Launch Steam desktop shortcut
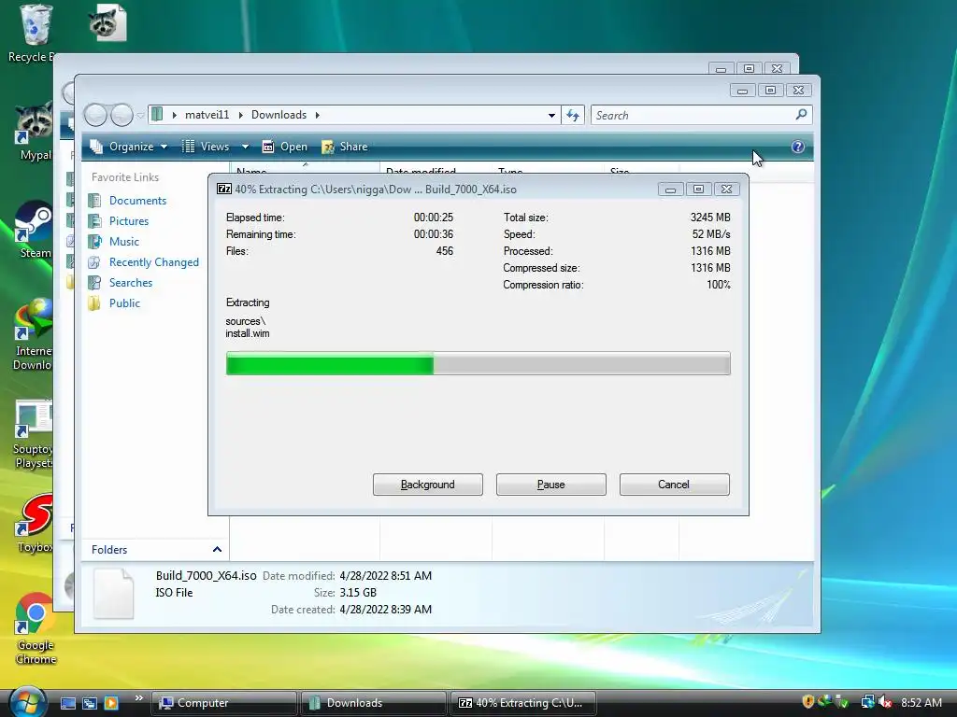 point(34,229)
